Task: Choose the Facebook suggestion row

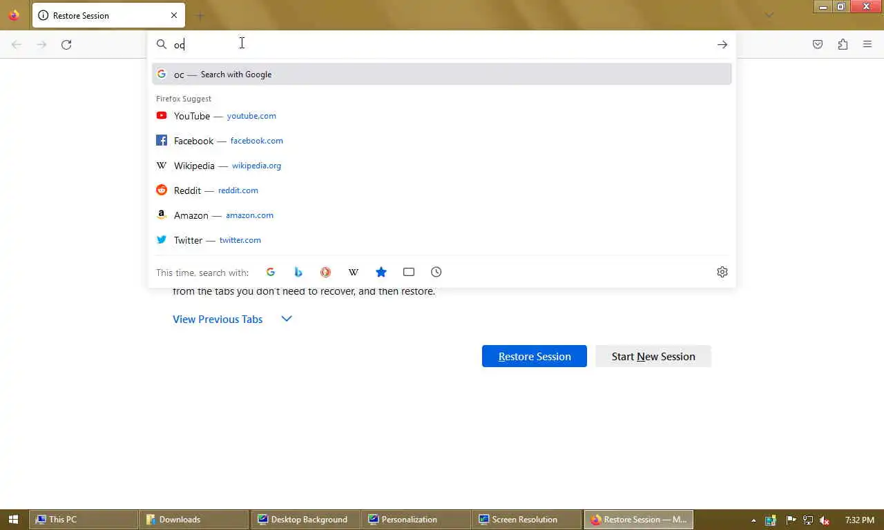Action: click(442, 141)
